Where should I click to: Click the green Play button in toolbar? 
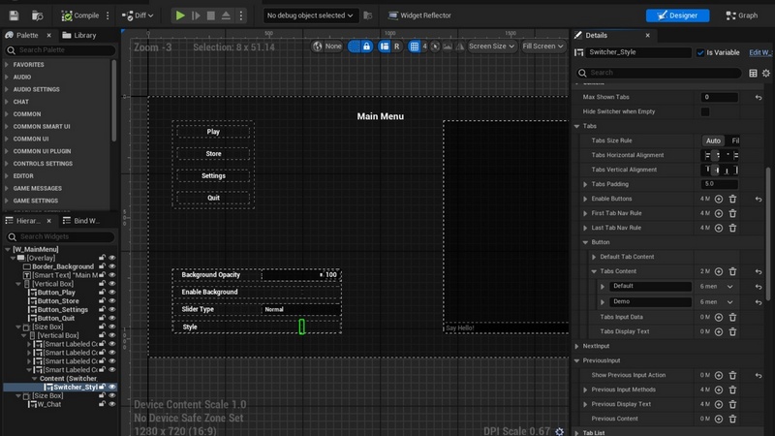pos(180,16)
